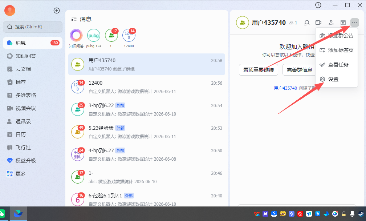This screenshot has width=366, height=221.
Task: Open 视频会议 in the sidebar
Action: point(33,108)
